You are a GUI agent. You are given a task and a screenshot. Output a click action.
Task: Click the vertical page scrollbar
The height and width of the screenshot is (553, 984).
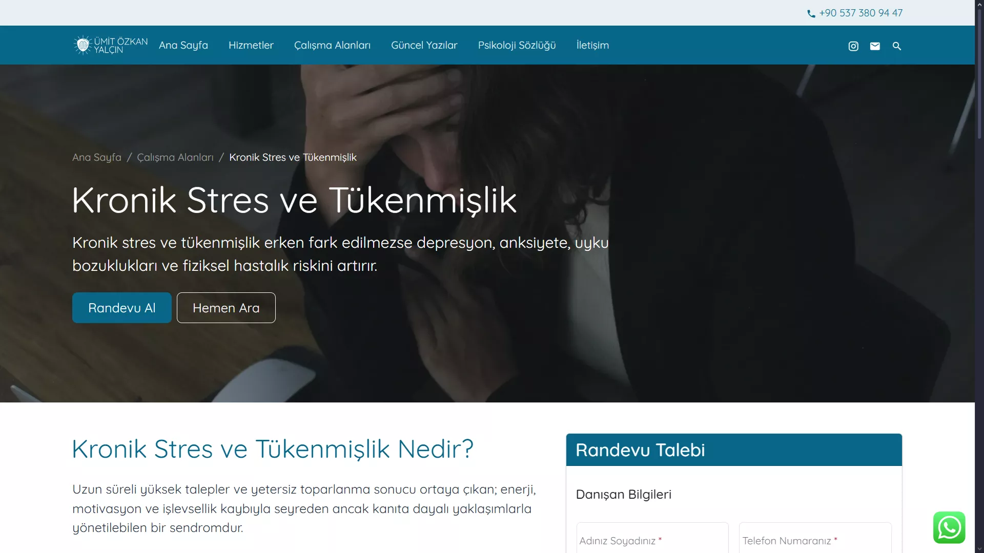pyautogui.click(x=979, y=276)
